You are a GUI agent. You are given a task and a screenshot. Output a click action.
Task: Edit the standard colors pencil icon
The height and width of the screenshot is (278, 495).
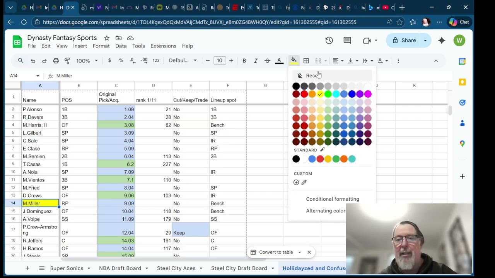pyautogui.click(x=322, y=150)
